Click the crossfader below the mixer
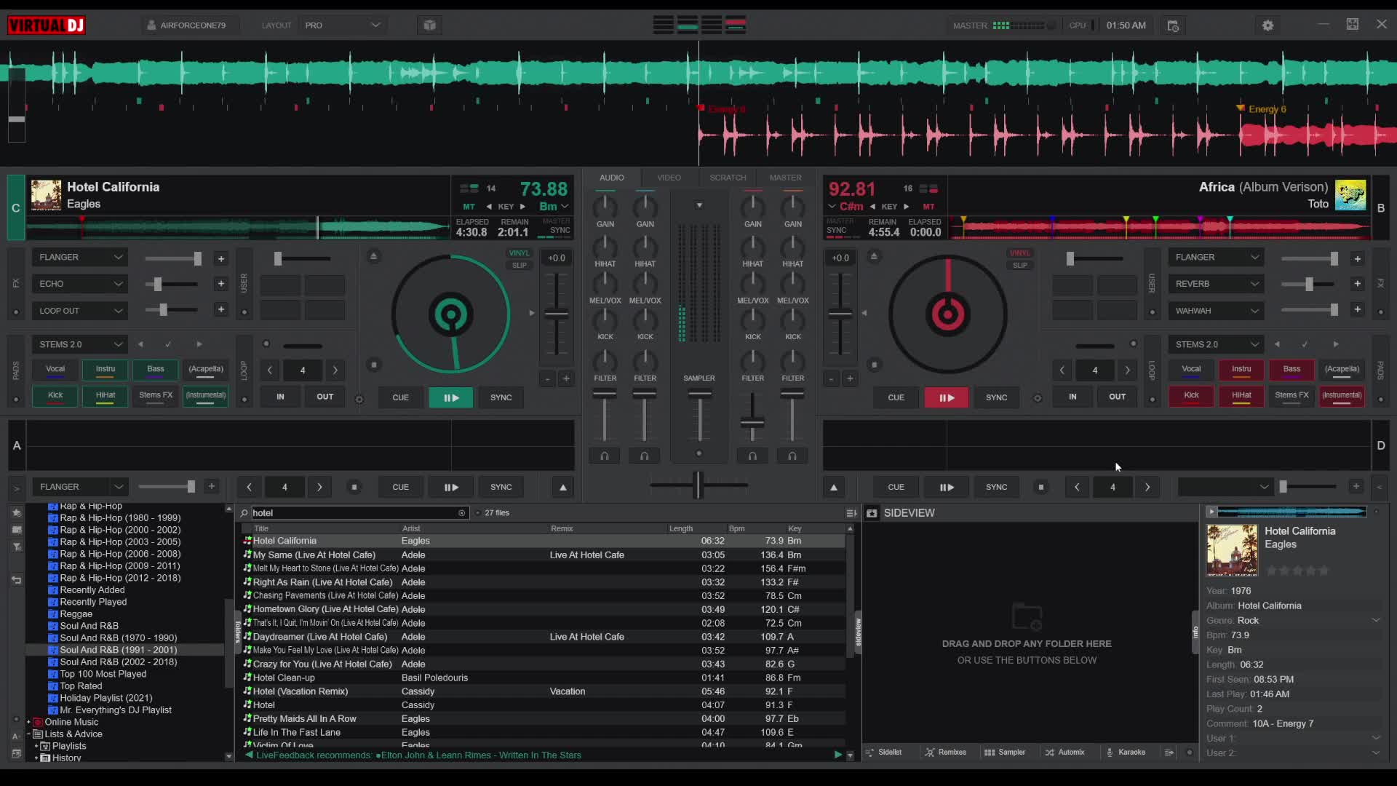The image size is (1397, 786). point(698,485)
